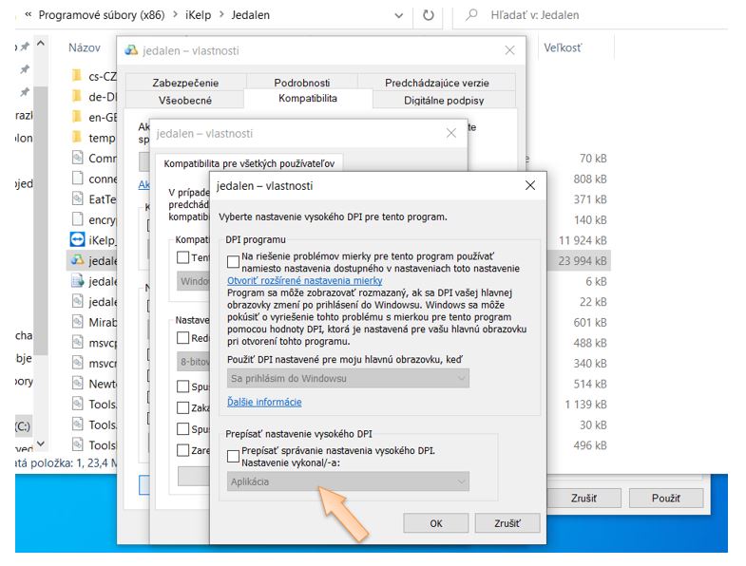Open the Aplikácia dropdown

tap(348, 481)
